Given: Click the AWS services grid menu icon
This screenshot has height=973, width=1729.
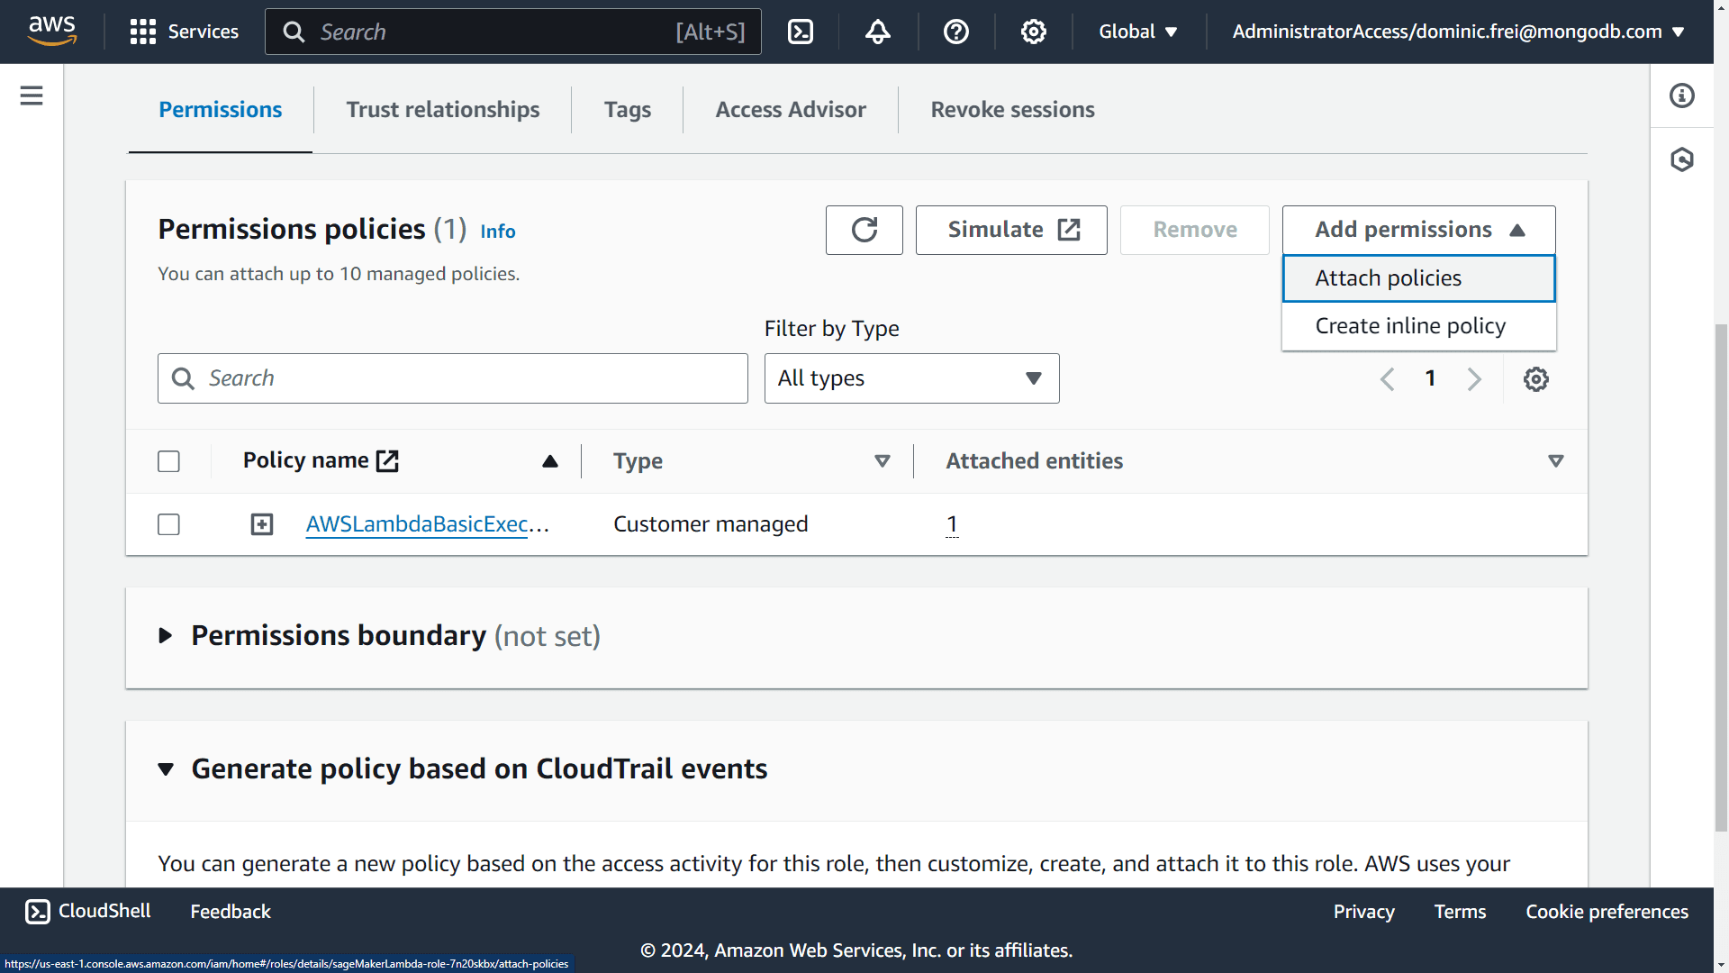Looking at the screenshot, I should pyautogui.click(x=142, y=31).
